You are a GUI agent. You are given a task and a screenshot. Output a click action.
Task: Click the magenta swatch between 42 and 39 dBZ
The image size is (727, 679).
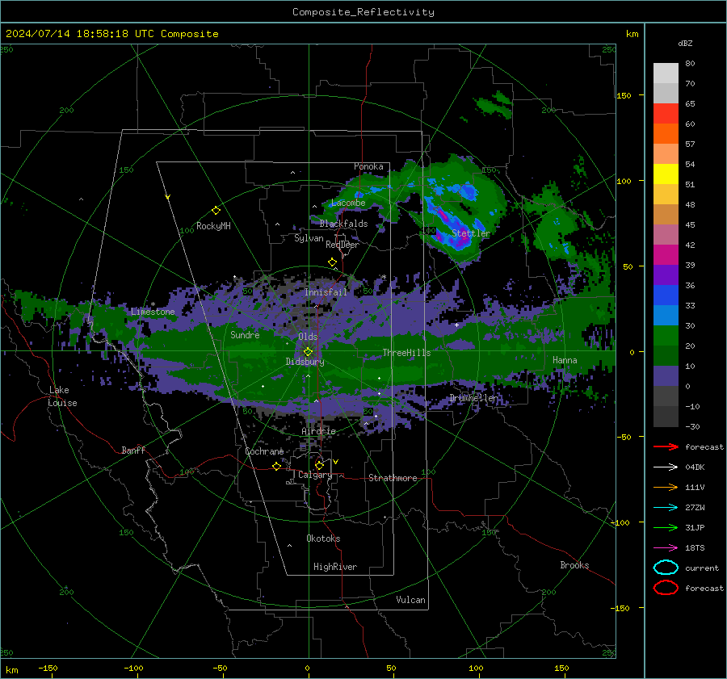tap(666, 255)
